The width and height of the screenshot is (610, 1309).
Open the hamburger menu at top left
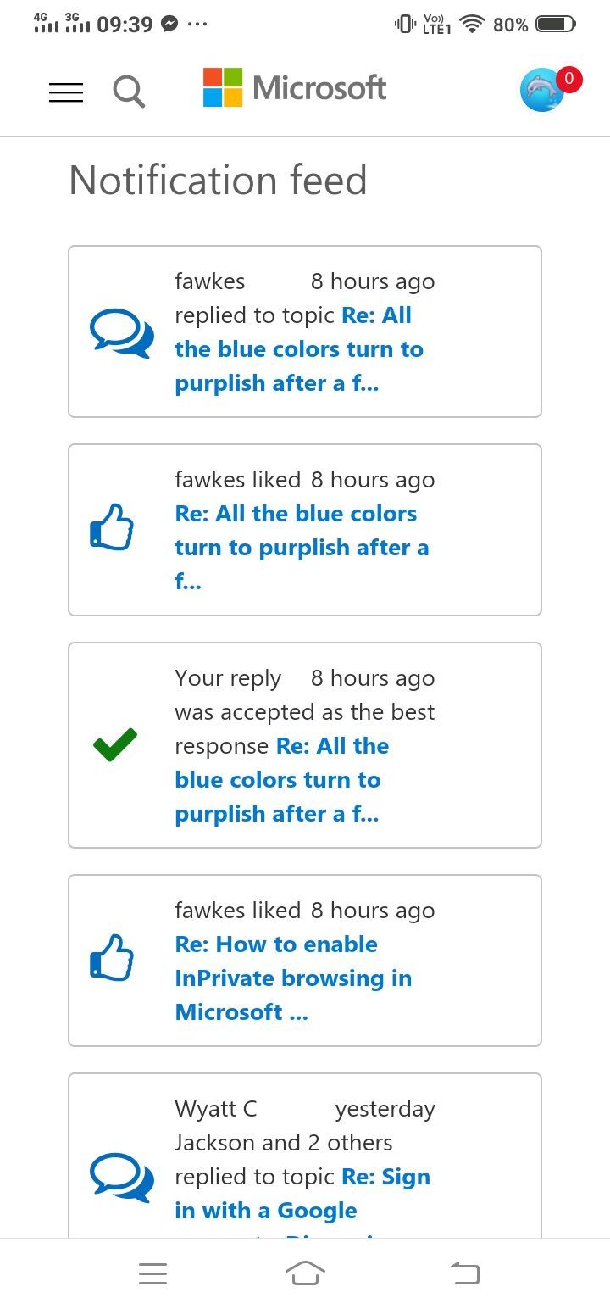point(65,92)
